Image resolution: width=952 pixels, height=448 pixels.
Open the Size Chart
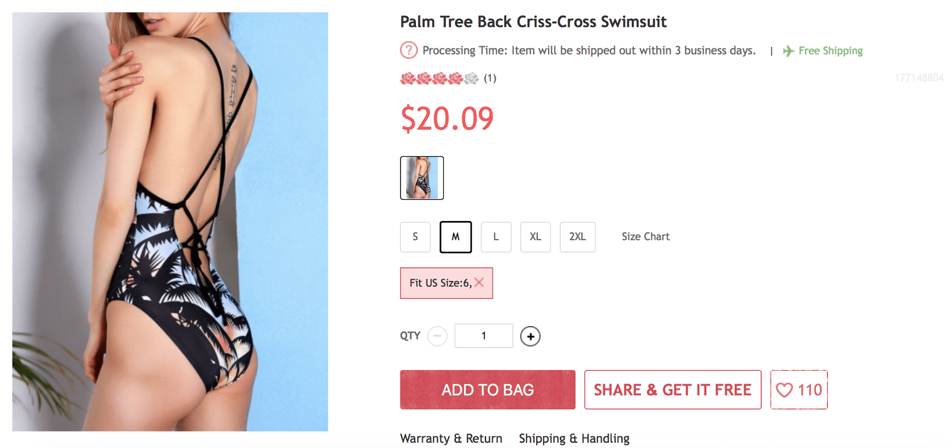coord(646,237)
